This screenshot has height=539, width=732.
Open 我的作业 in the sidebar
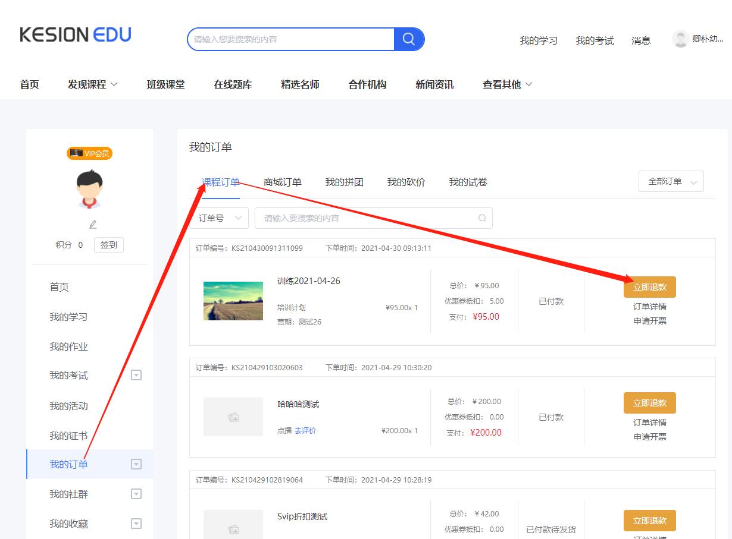pos(68,346)
